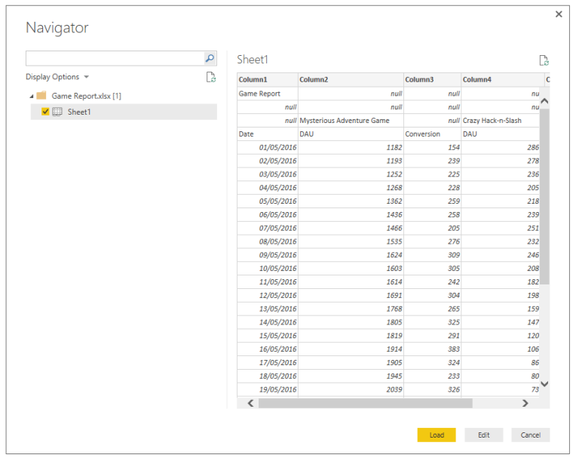Click the search magnifier icon
573x458 pixels.
point(210,58)
